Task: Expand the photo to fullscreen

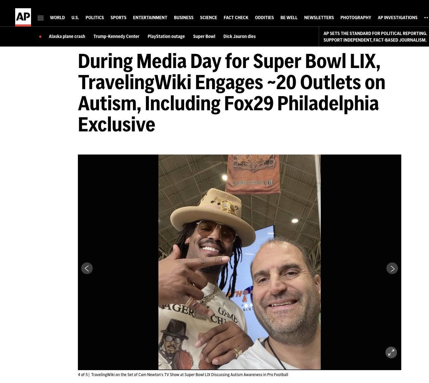Action: [391, 352]
